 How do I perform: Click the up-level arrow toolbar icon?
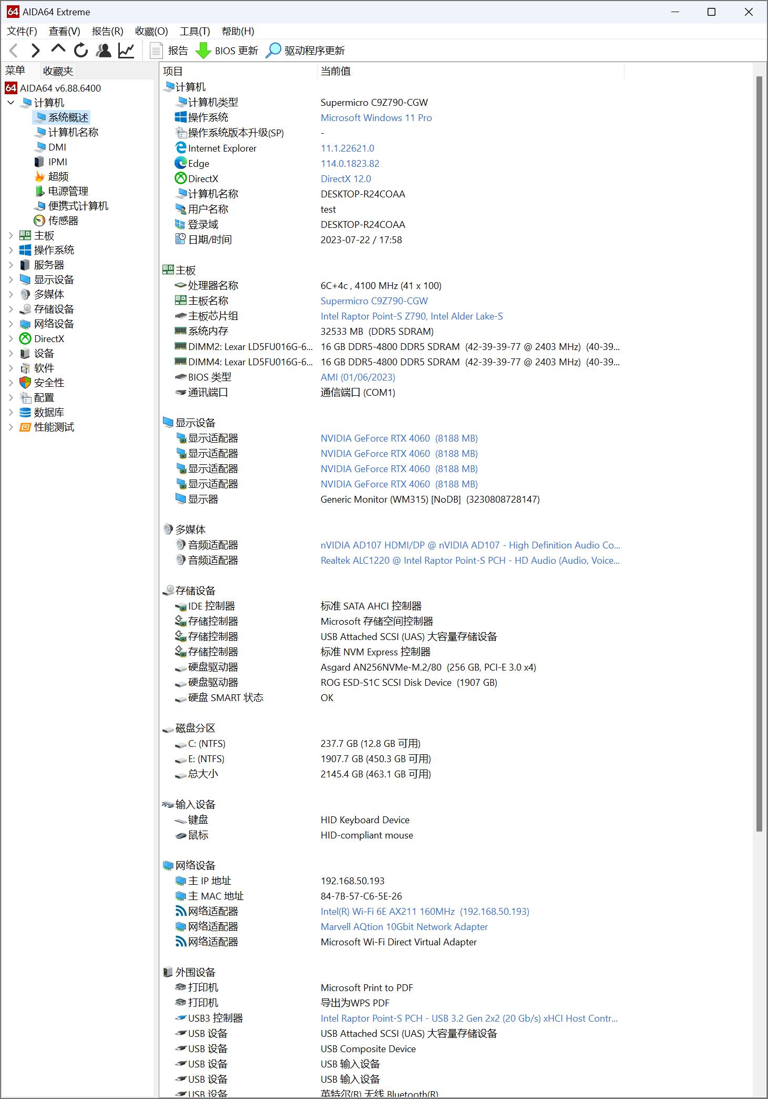(58, 49)
